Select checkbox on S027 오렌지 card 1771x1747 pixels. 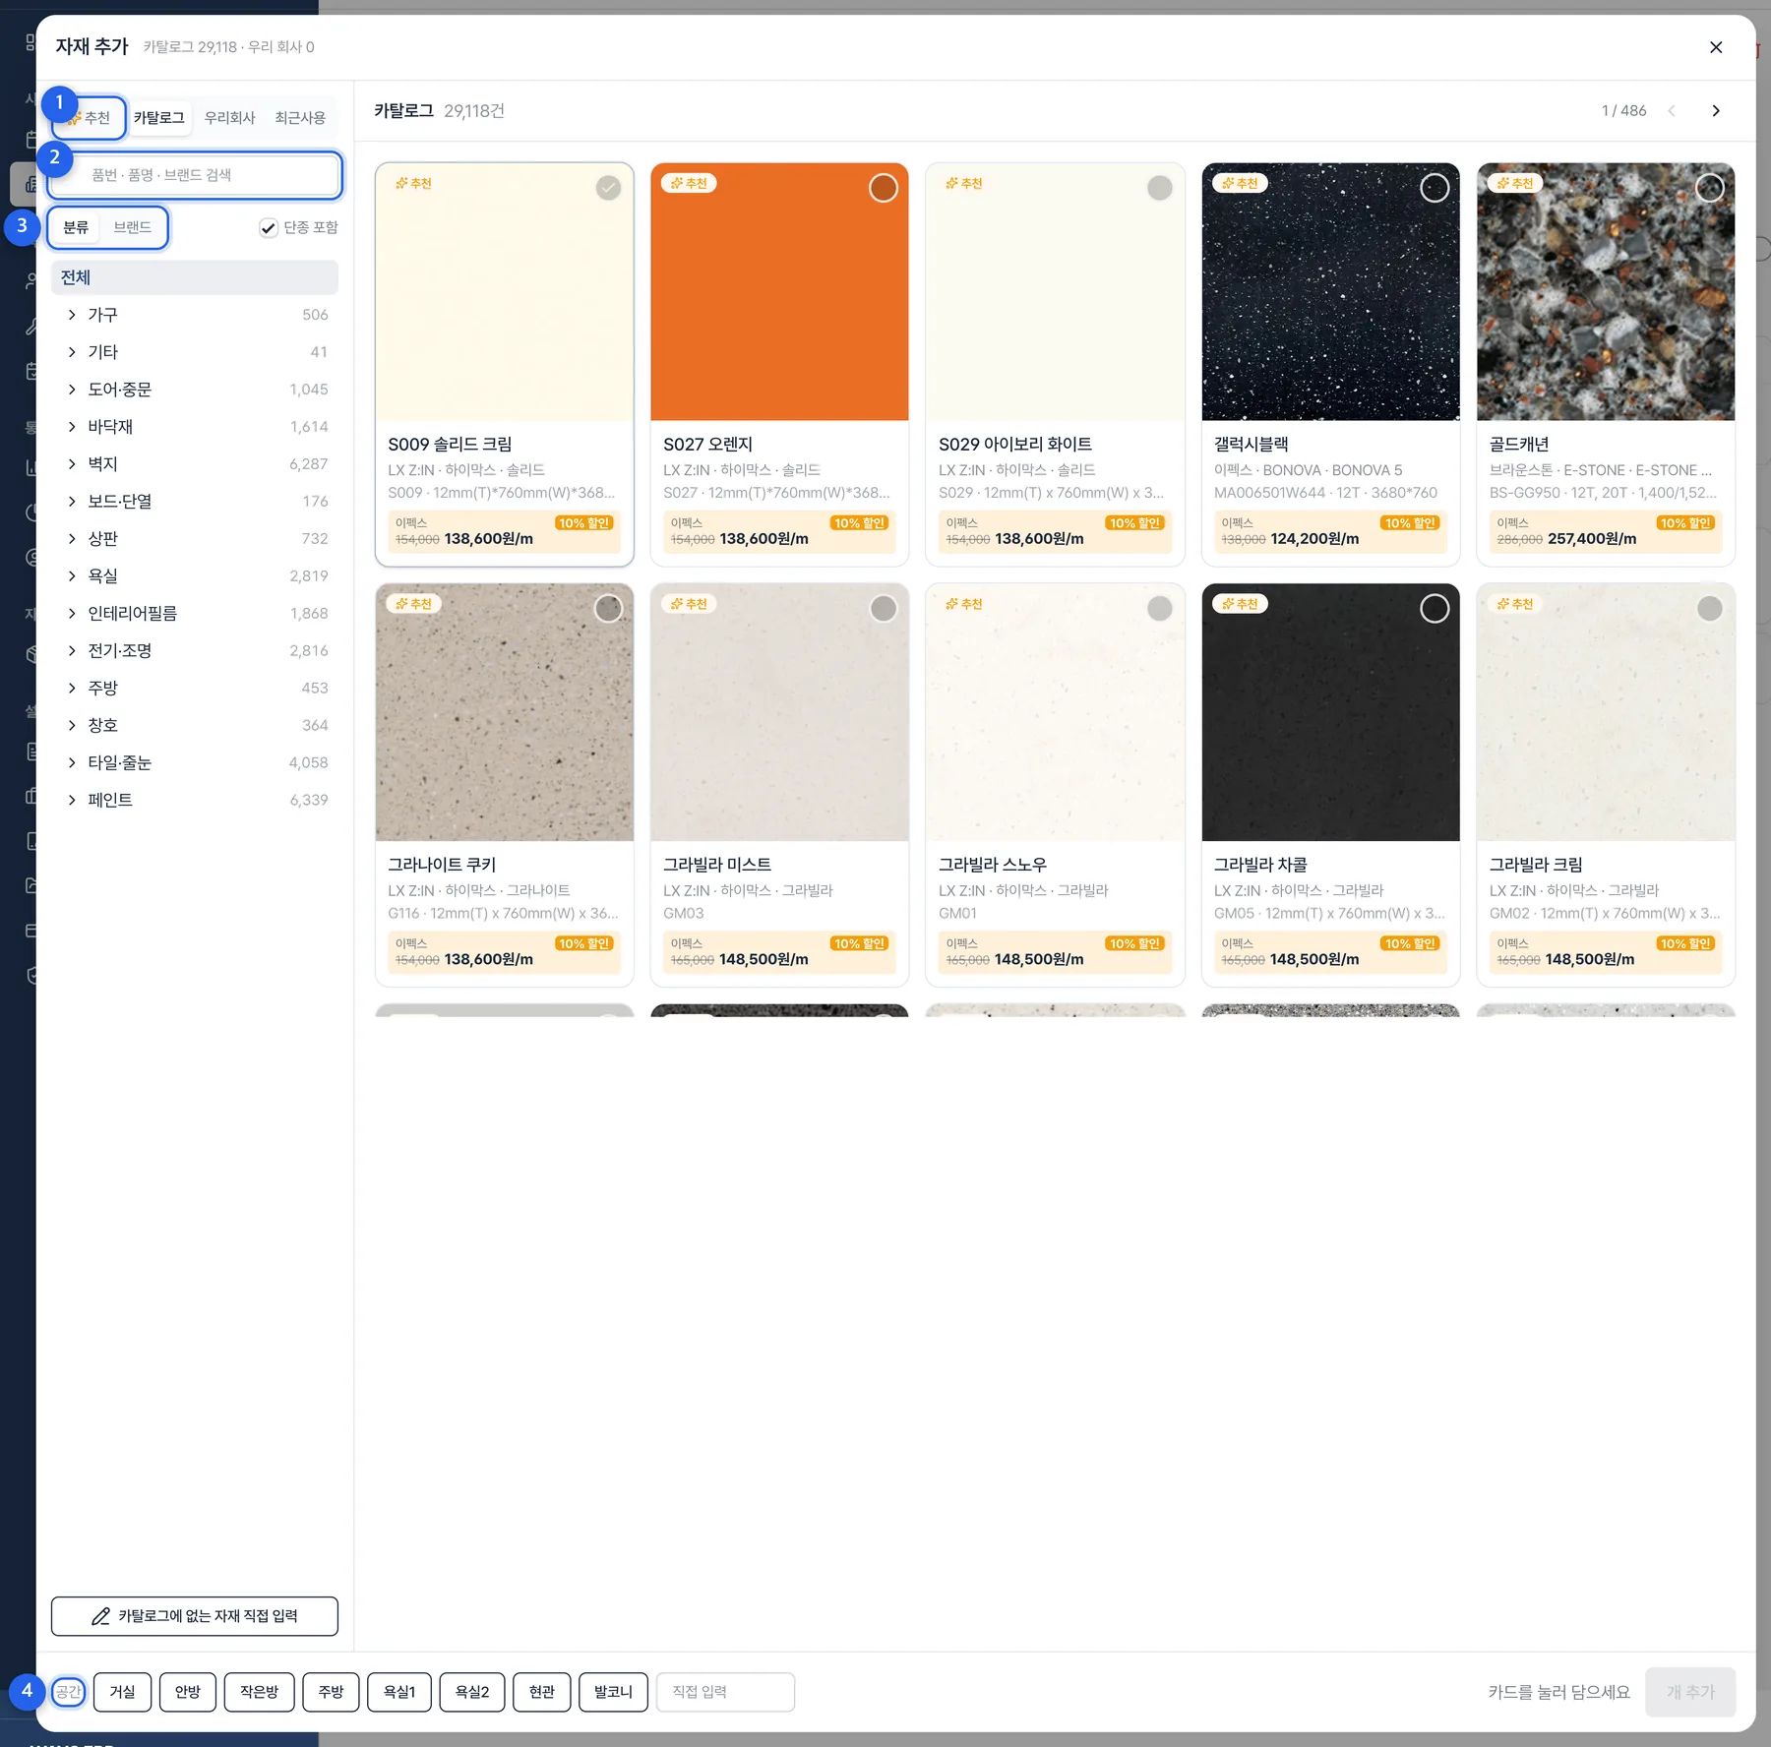(x=884, y=188)
